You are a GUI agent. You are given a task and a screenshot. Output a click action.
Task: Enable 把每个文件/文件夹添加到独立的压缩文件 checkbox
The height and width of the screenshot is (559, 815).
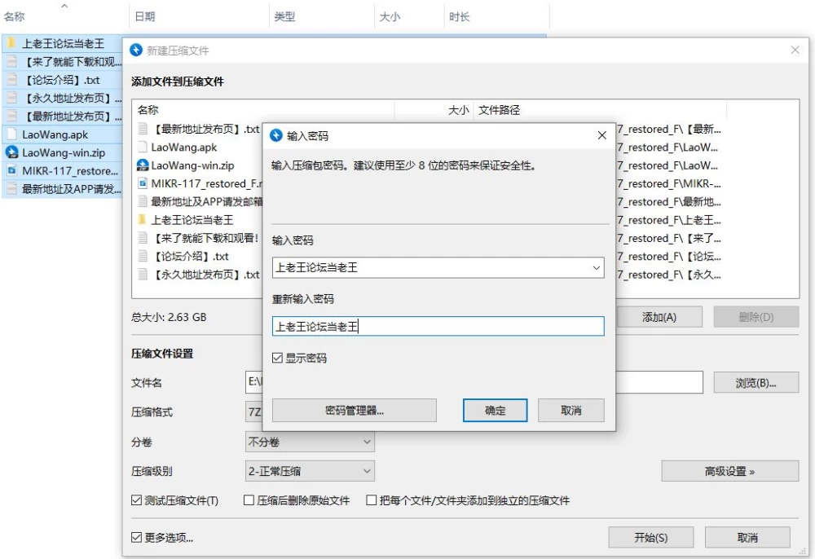click(x=372, y=500)
